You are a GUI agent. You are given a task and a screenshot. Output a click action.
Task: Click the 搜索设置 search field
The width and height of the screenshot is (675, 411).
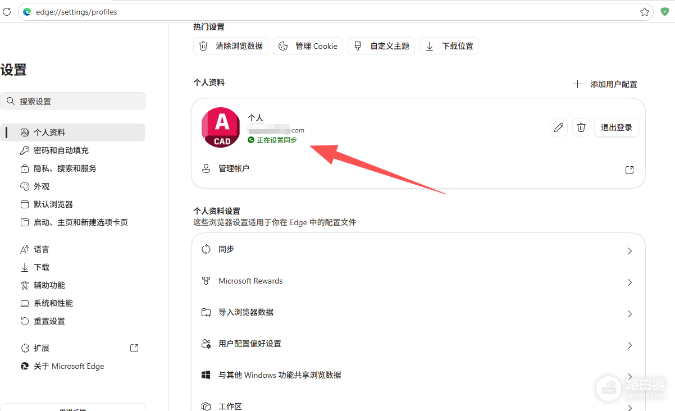(73, 101)
